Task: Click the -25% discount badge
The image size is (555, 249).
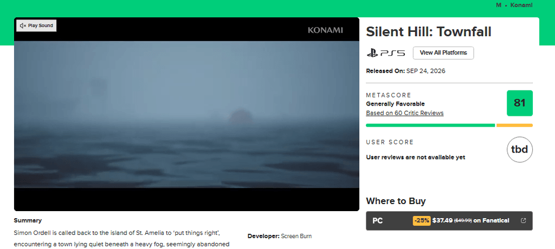Action: click(x=422, y=221)
